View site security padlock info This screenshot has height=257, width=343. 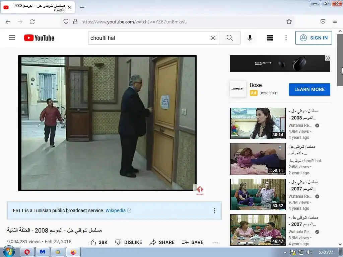75,21
